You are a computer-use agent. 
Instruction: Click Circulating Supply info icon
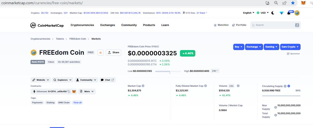coord(285,86)
